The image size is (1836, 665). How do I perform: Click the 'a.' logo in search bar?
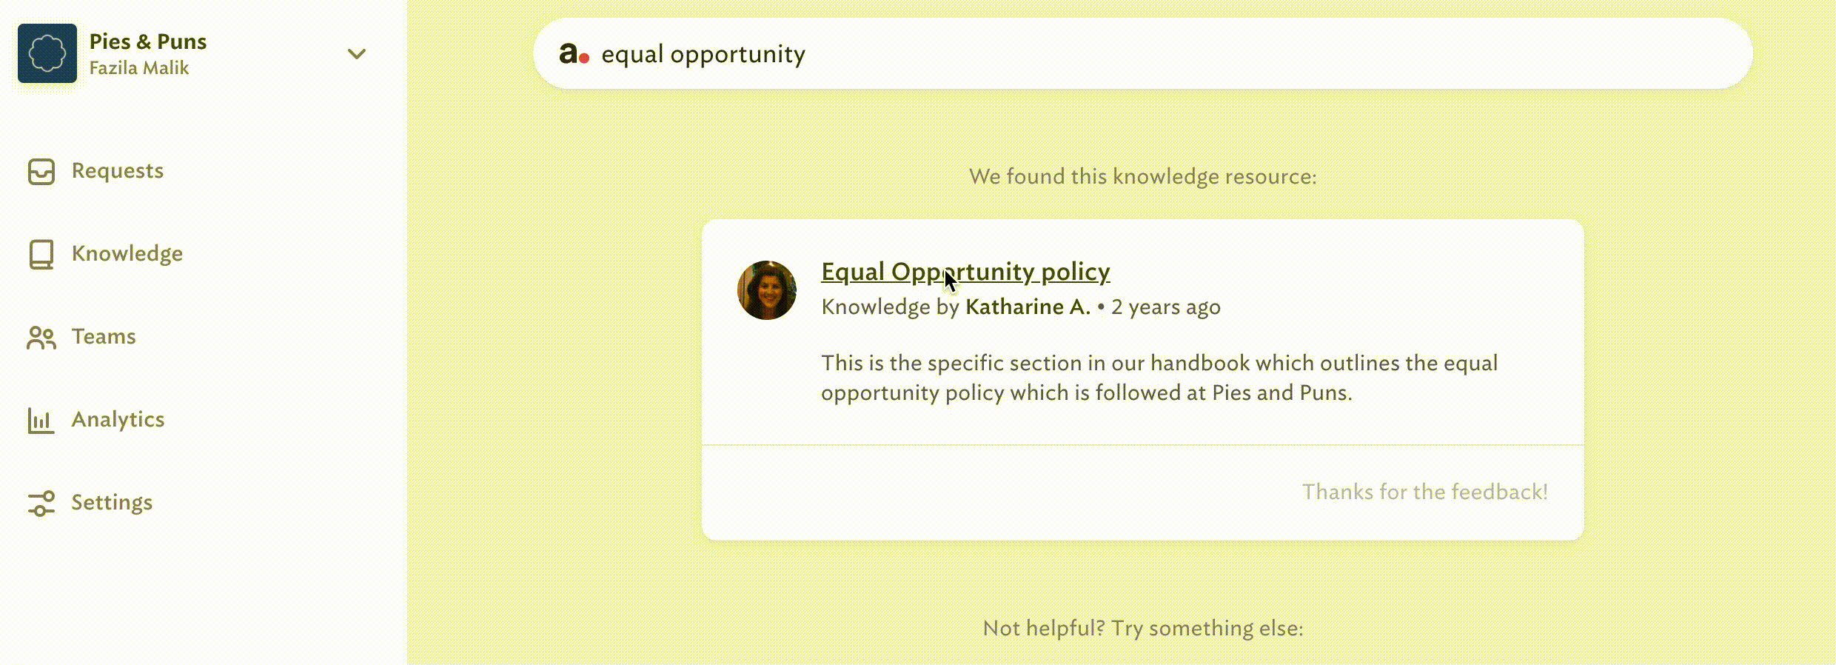pyautogui.click(x=574, y=53)
